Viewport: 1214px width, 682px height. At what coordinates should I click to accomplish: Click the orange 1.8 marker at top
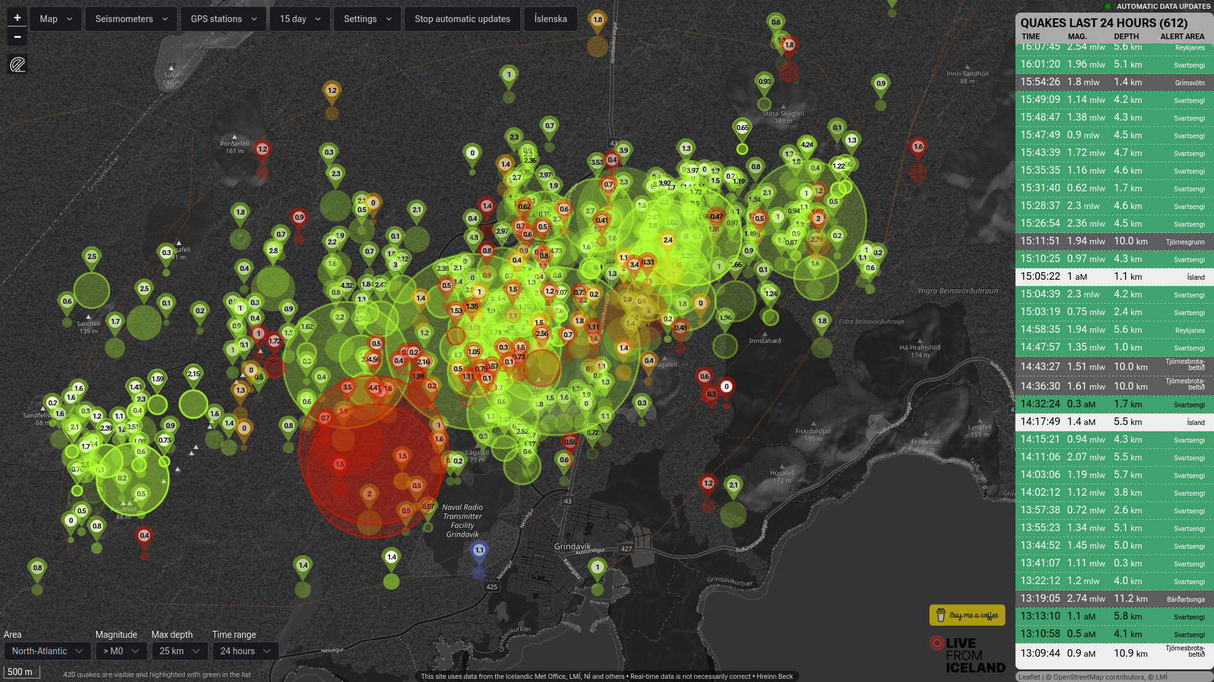[x=597, y=20]
